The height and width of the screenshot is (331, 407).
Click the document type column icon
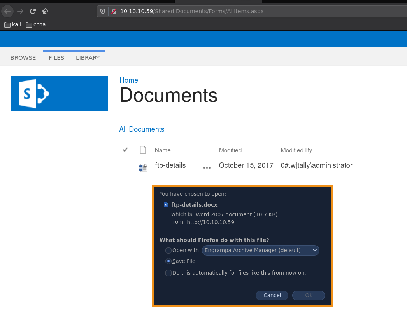tap(143, 150)
